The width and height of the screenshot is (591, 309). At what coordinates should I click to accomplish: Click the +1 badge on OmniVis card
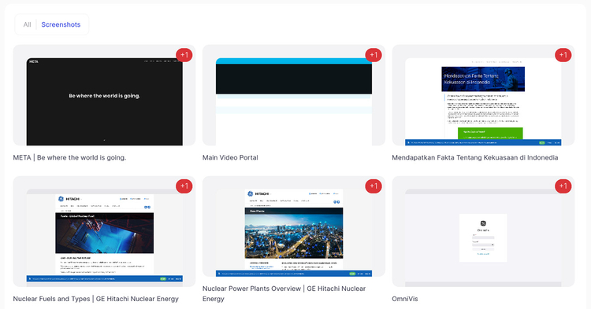point(563,186)
